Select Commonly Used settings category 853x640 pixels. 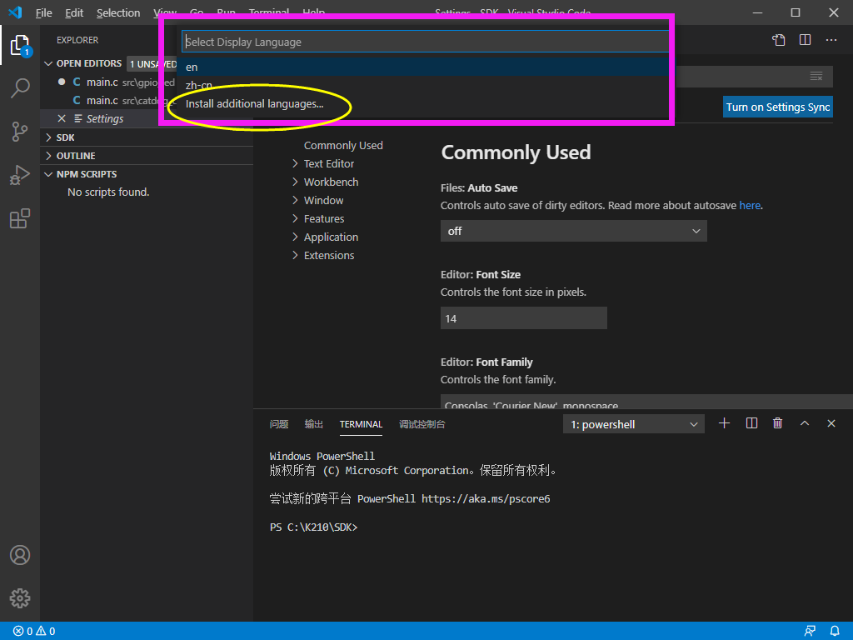pos(343,145)
